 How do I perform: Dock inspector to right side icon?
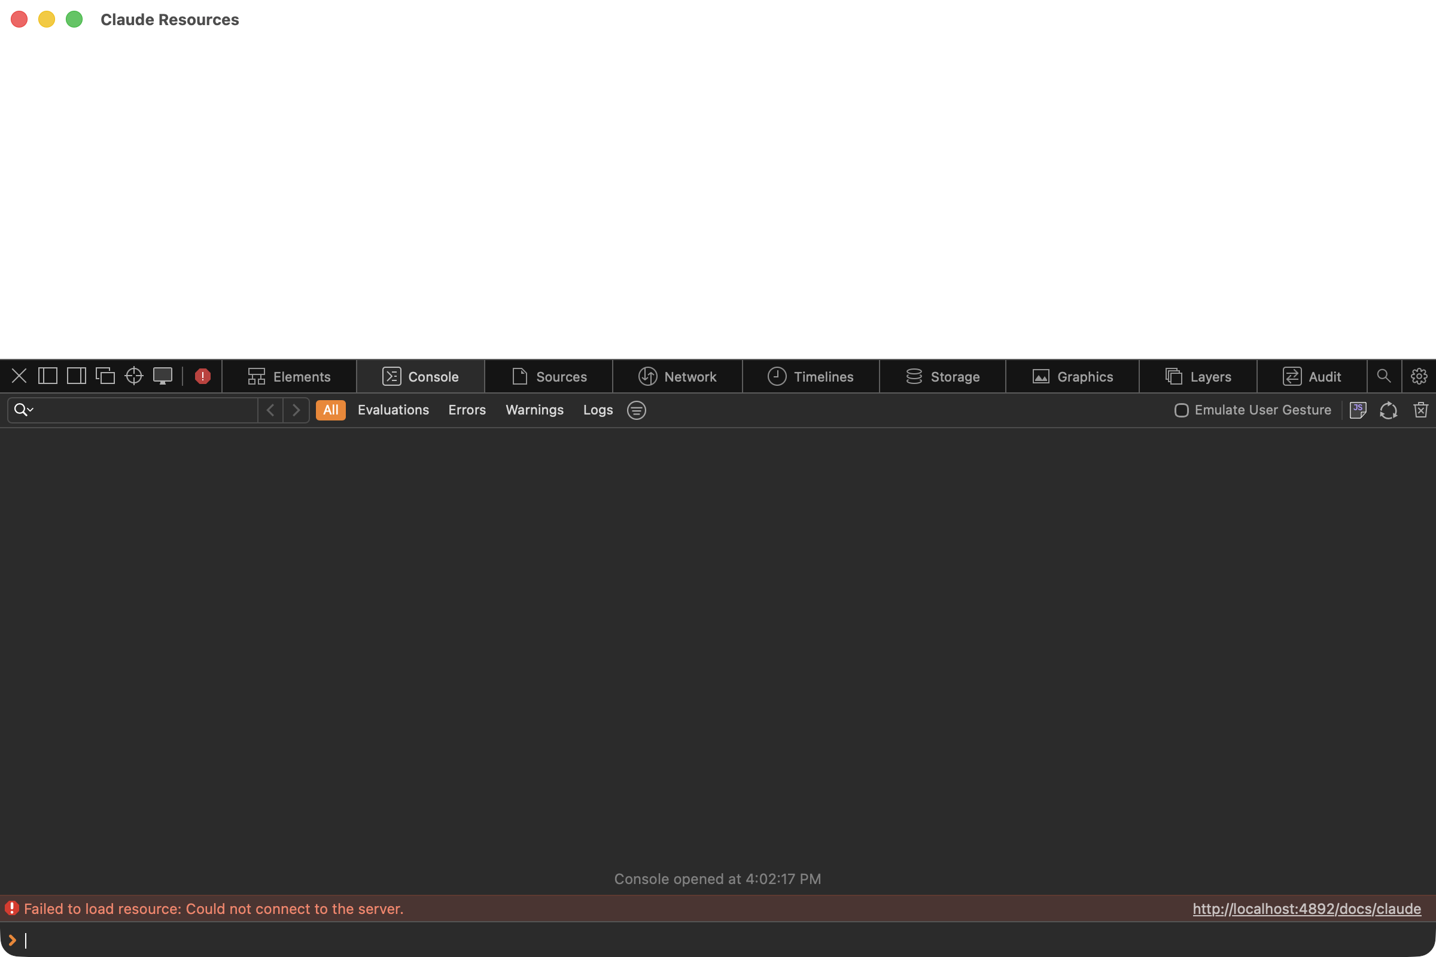point(77,376)
